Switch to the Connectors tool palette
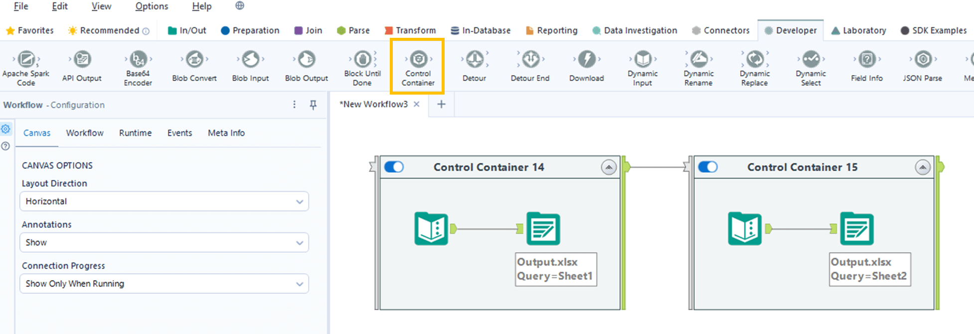974x334 pixels. 721,30
